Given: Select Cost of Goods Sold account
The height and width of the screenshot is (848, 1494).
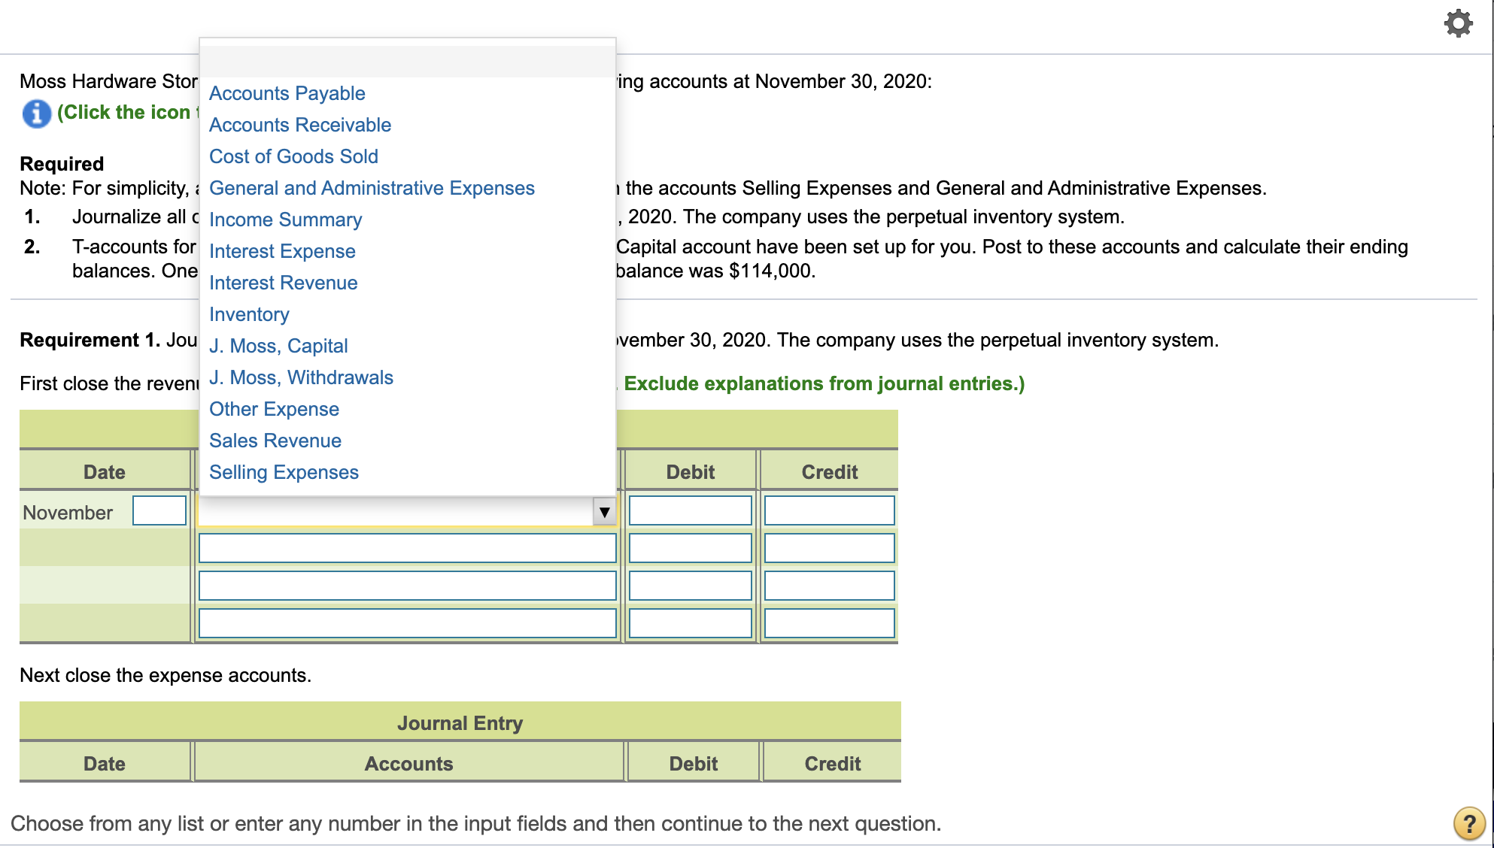Looking at the screenshot, I should pos(294,156).
